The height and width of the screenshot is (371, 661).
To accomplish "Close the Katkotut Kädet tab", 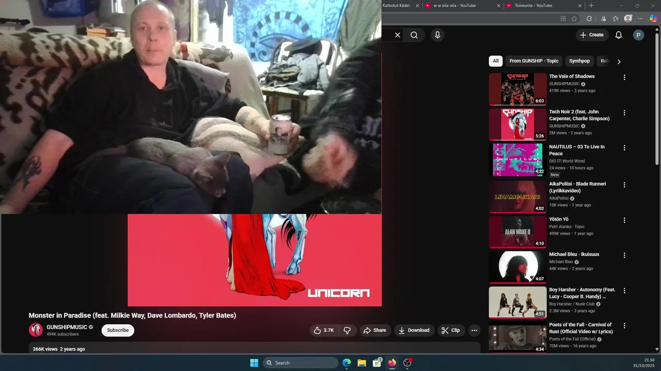I will click(417, 6).
